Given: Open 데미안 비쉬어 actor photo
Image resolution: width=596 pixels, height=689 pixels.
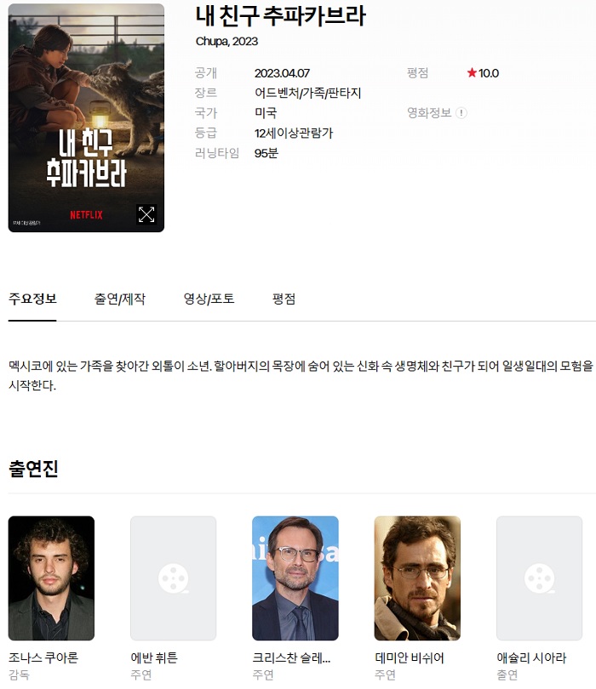Looking at the screenshot, I should pos(417,578).
